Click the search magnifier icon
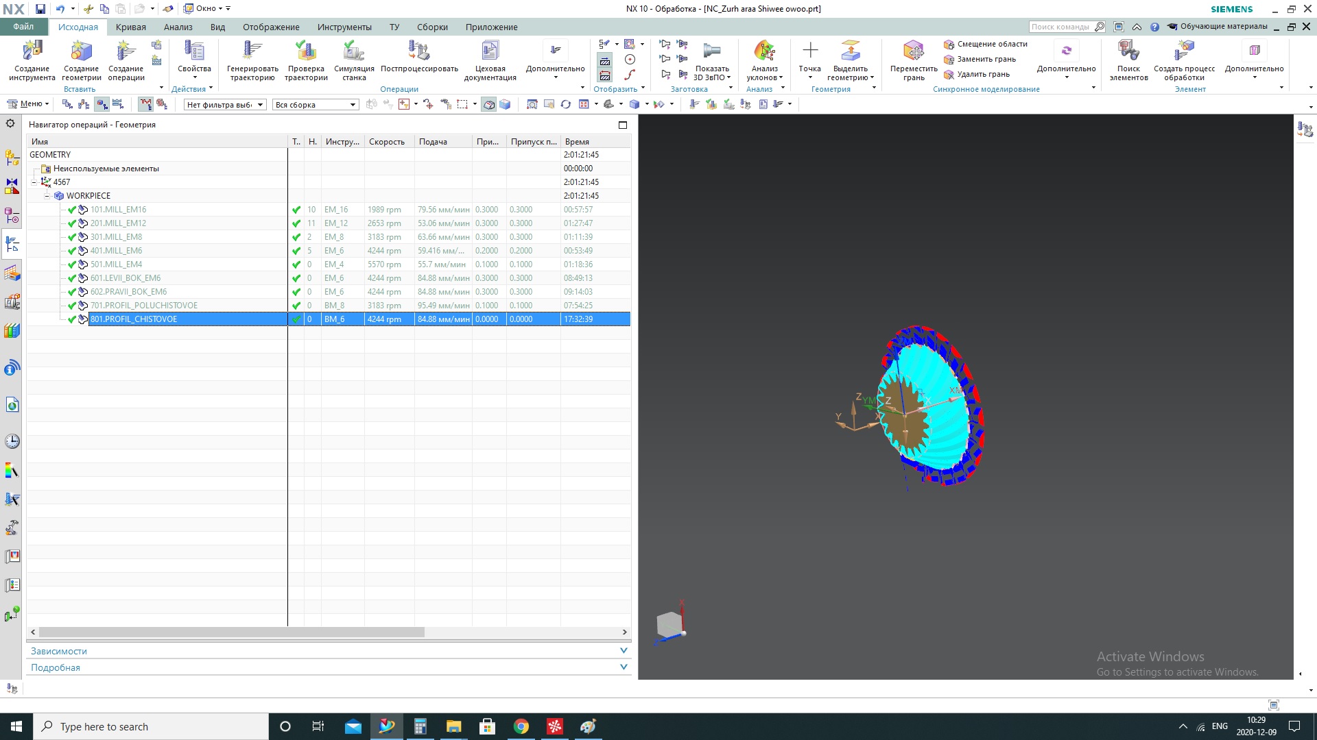Viewport: 1317px width, 740px height. tap(1100, 27)
